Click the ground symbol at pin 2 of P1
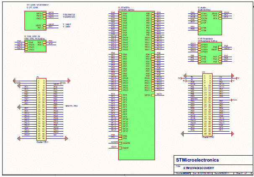The image size is (254, 177). point(69,81)
